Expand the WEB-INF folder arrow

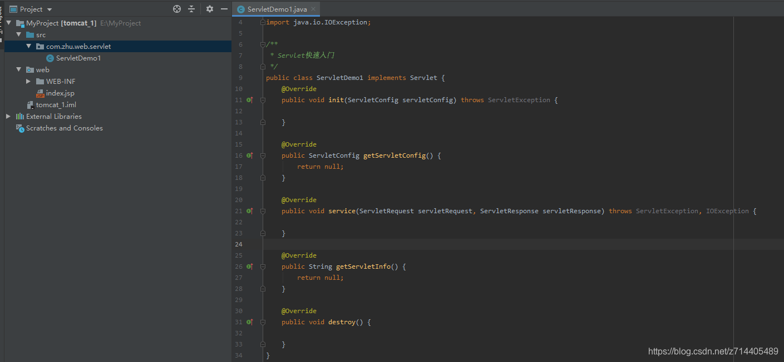[x=29, y=82]
